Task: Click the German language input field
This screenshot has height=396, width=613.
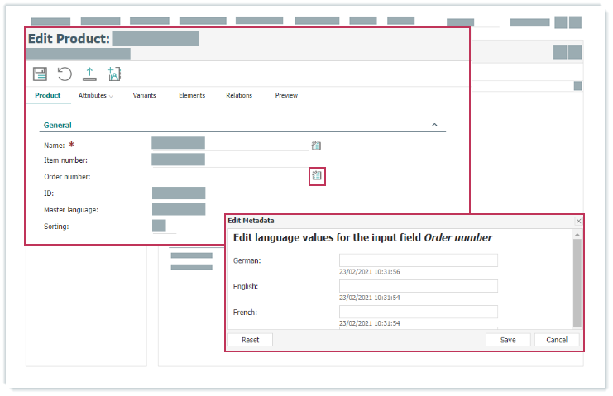Action: point(418,260)
